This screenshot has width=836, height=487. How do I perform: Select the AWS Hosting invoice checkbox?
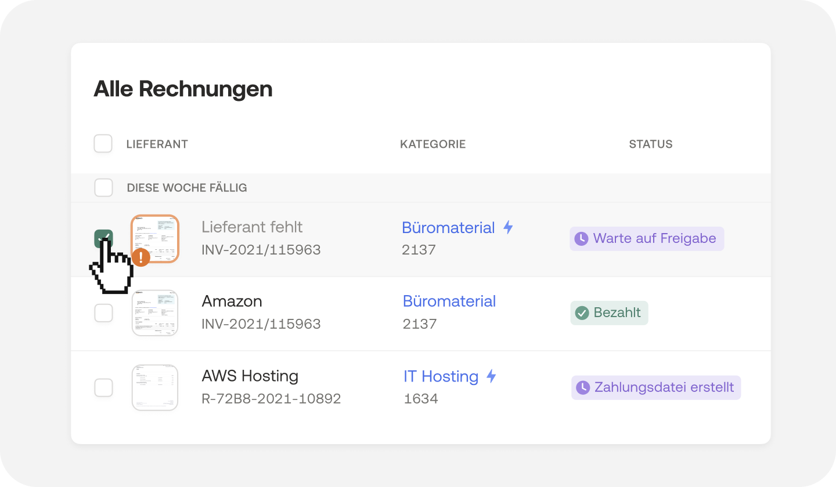(103, 387)
